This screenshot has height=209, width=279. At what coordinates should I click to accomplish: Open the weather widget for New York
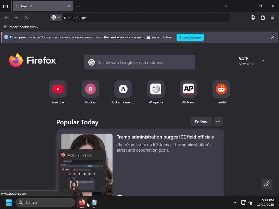pos(246,61)
